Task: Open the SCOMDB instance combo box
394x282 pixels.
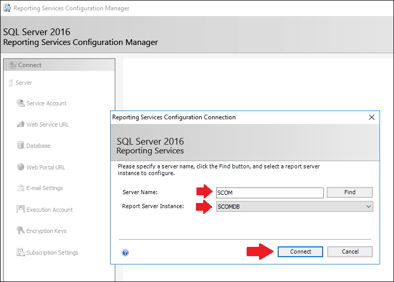Action: (x=295, y=207)
